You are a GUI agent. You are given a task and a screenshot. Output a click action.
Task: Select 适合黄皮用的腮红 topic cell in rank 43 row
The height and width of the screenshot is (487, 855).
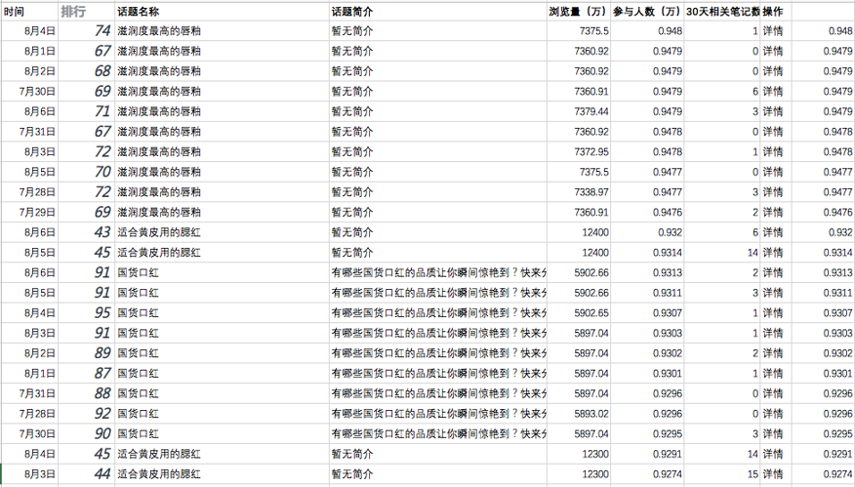coord(222,233)
